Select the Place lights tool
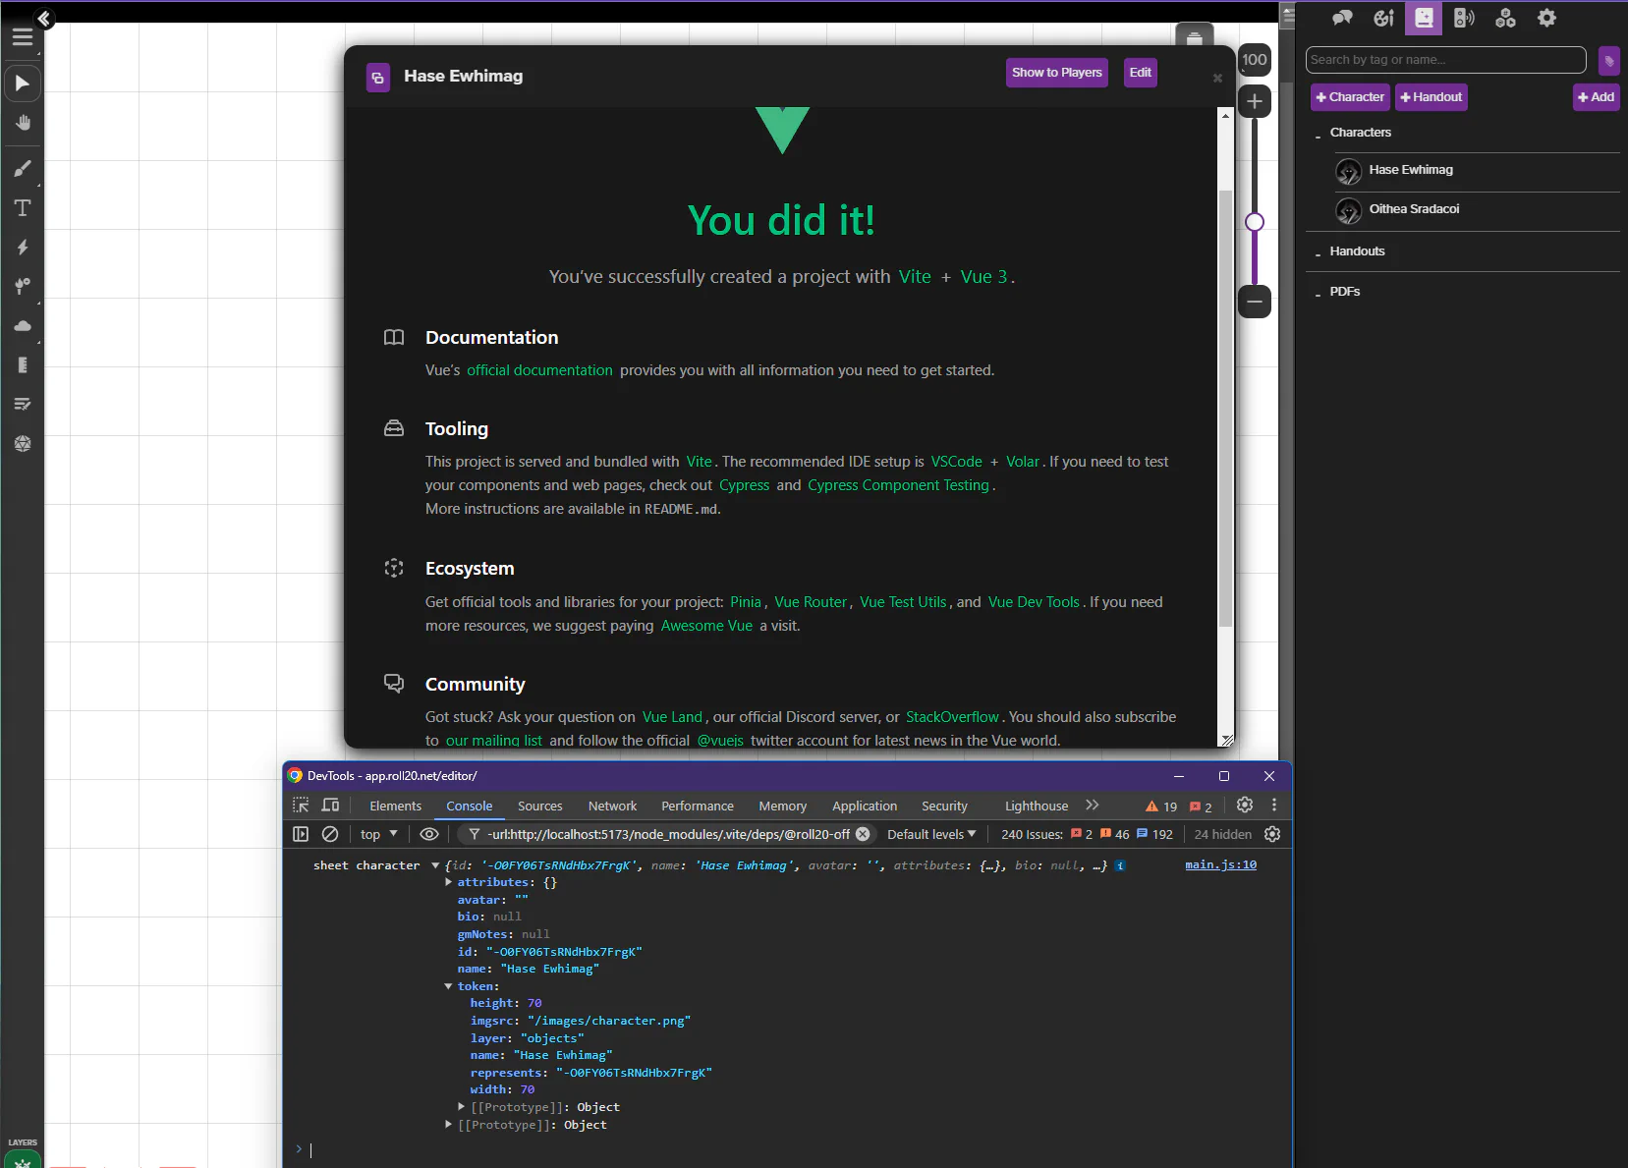Image resolution: width=1628 pixels, height=1168 pixels. coord(23,287)
